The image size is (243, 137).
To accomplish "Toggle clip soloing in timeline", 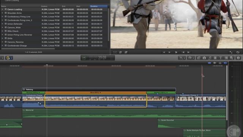I will pyautogui.click(x=220, y=63).
